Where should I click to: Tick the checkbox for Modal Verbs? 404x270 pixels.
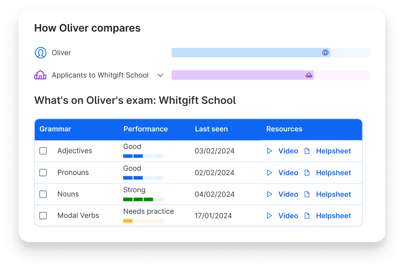(43, 215)
